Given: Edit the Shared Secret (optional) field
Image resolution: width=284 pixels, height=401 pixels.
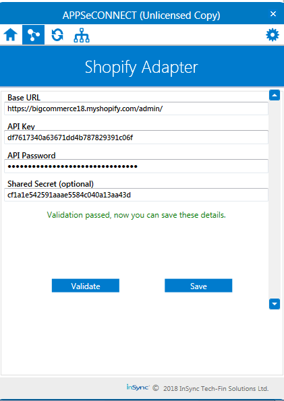Looking at the screenshot, I should [x=136, y=195].
